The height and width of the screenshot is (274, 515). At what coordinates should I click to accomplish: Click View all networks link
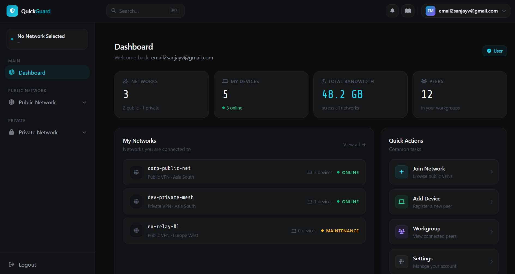tap(354, 145)
